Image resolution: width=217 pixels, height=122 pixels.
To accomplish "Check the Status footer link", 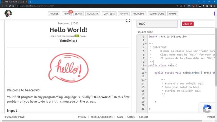I will [x=131, y=117].
